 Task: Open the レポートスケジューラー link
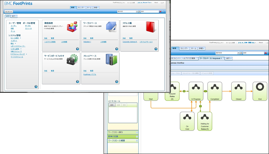coord(18,46)
